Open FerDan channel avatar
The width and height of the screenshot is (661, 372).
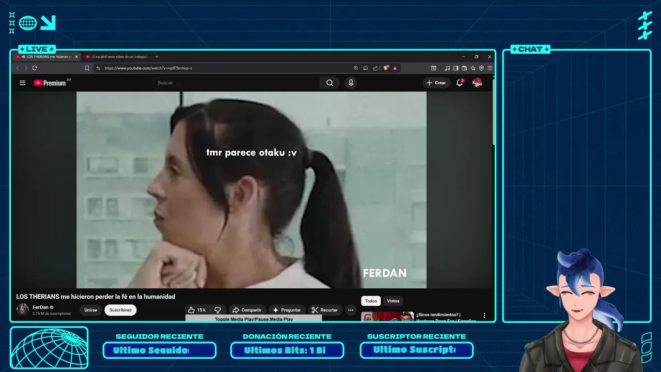(23, 309)
